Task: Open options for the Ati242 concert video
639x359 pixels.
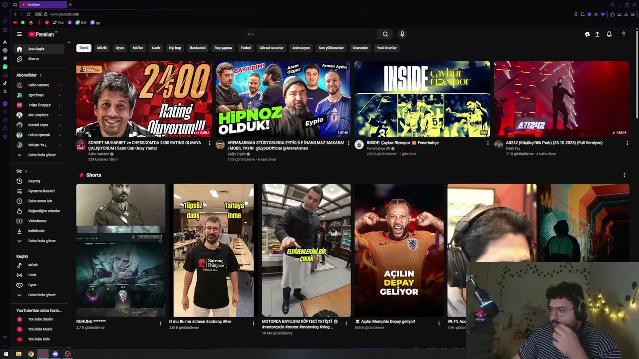Action: tap(627, 143)
